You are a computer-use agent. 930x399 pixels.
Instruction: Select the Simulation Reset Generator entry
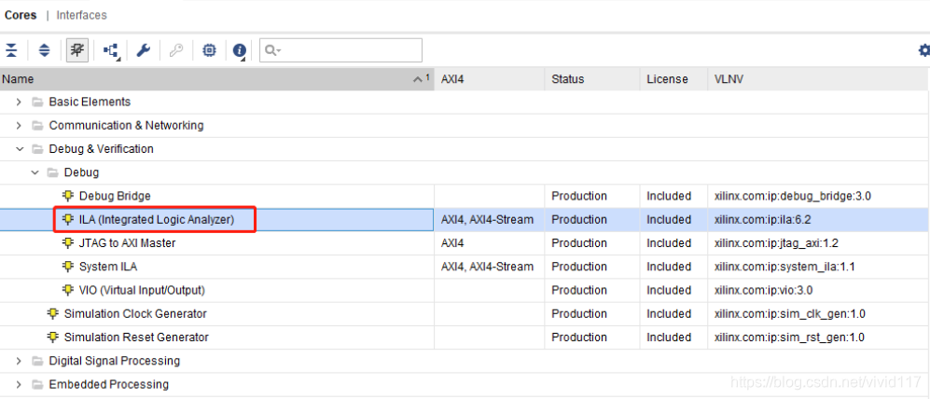[x=136, y=337]
